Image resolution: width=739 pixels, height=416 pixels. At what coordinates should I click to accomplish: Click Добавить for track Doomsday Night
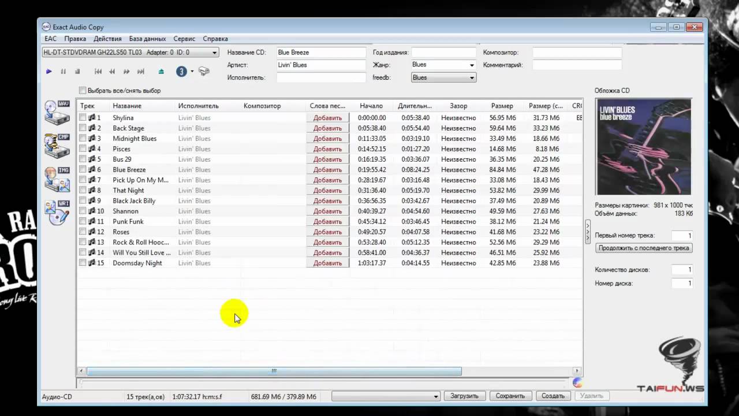pyautogui.click(x=327, y=263)
